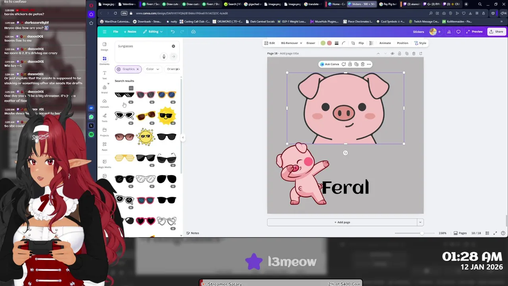Collapse the elements side panel
The width and height of the screenshot is (508, 286).
tap(183, 137)
